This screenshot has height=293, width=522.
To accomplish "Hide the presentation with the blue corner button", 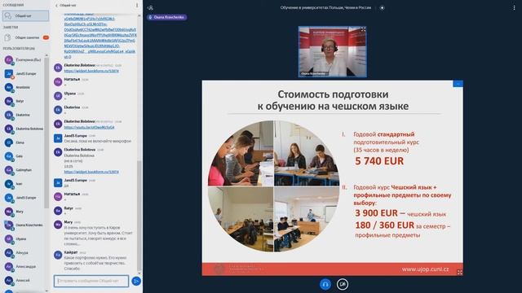I will [458, 84].
